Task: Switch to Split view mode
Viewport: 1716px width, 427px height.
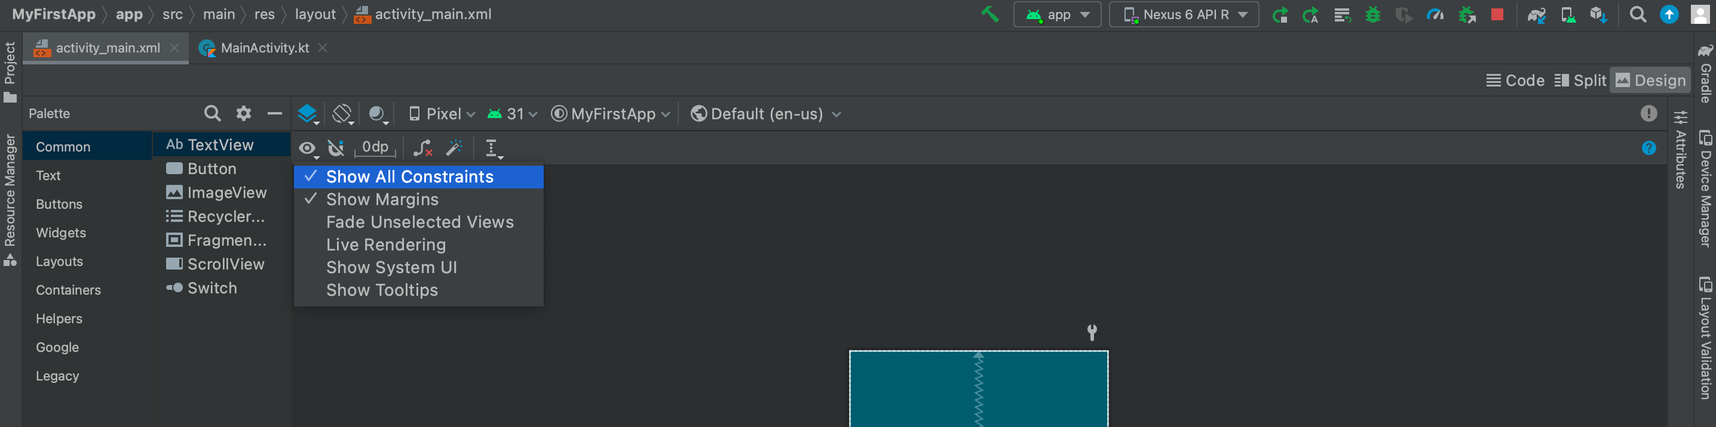Action: pyautogui.click(x=1580, y=81)
